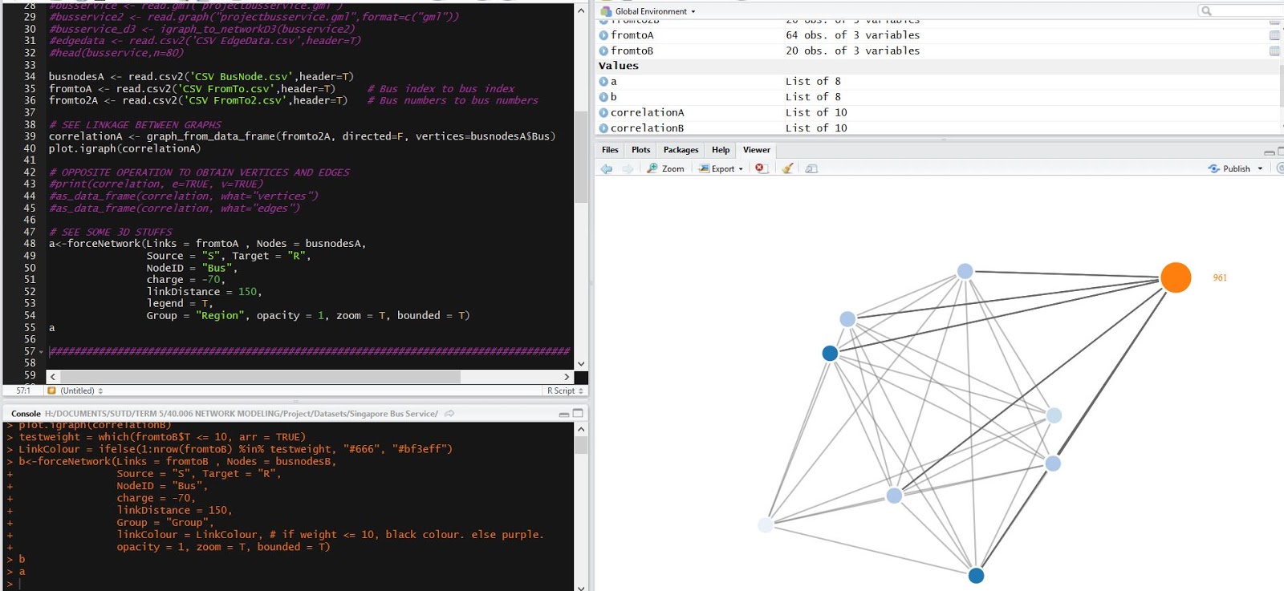1284x591 pixels.
Task: Click the section icon beside (Untitled)
Action: 51,391
